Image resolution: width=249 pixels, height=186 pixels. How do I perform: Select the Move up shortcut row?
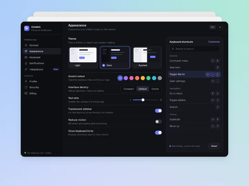[195, 126]
